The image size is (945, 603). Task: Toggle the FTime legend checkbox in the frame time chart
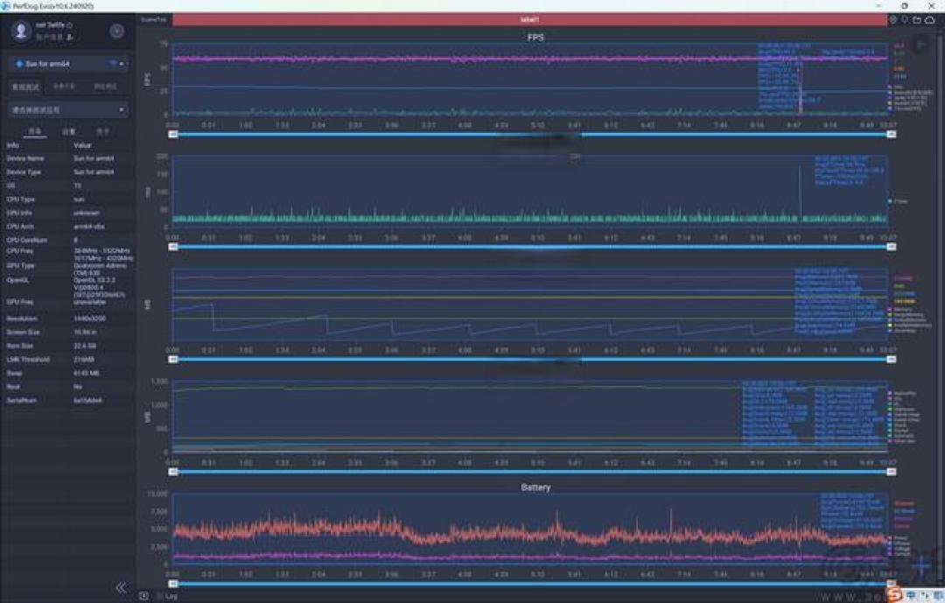coord(890,201)
